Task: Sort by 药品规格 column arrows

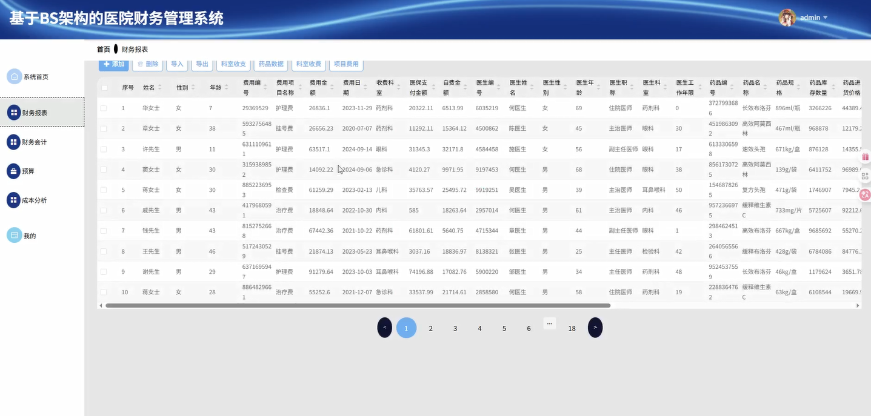Action: click(798, 87)
